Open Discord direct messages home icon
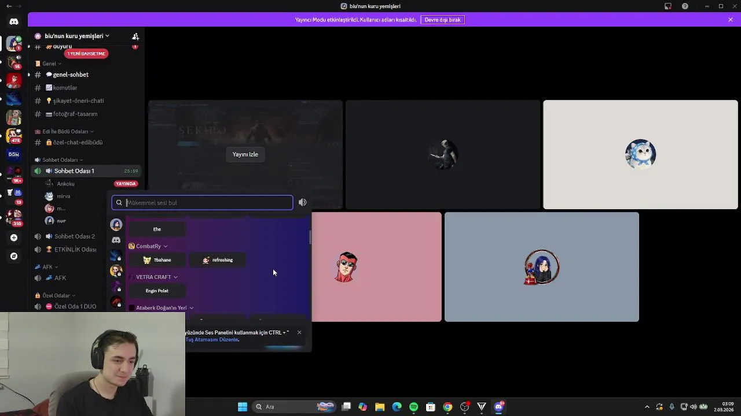This screenshot has height=416, width=741. pyautogui.click(x=14, y=21)
